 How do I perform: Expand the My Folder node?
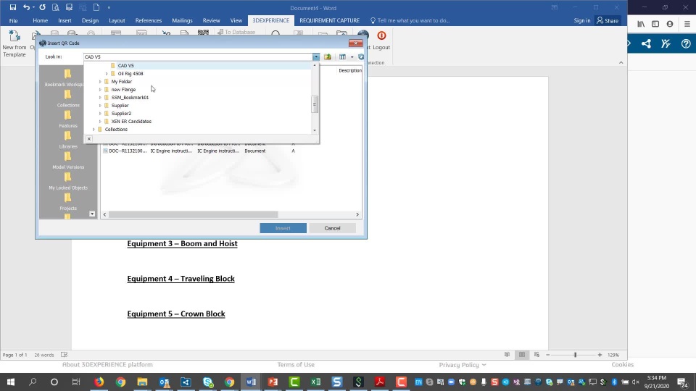tap(100, 82)
